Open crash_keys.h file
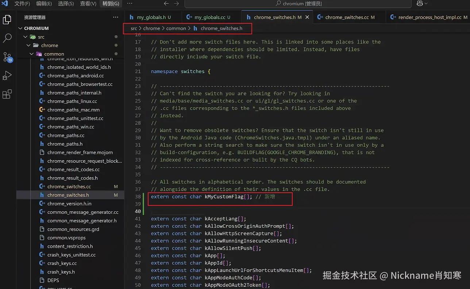The image size is (470, 289). (x=61, y=272)
